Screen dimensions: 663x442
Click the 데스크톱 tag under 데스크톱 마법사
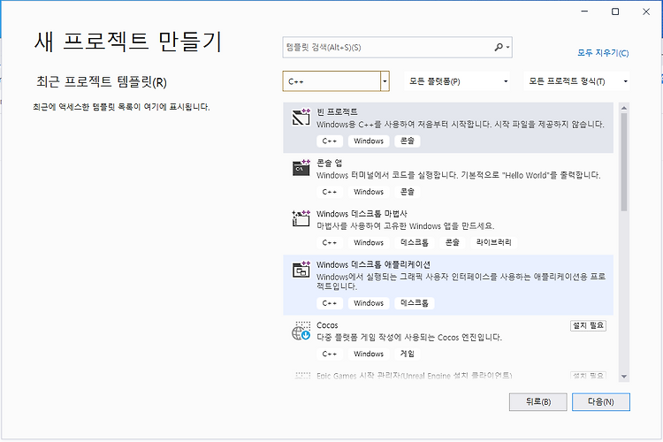(415, 242)
